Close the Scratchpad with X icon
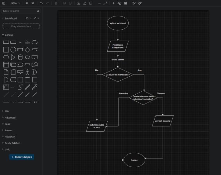 coord(38,18)
